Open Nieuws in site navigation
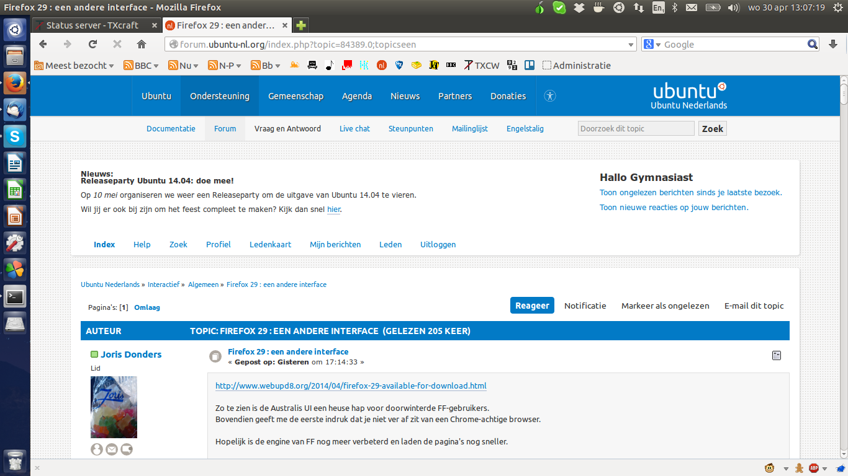Viewport: 848px width, 476px height. (405, 96)
